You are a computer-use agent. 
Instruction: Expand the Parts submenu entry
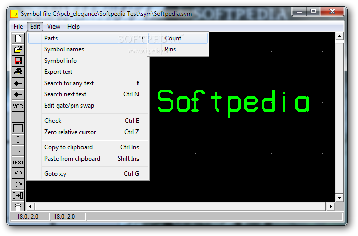pyautogui.click(x=88, y=38)
